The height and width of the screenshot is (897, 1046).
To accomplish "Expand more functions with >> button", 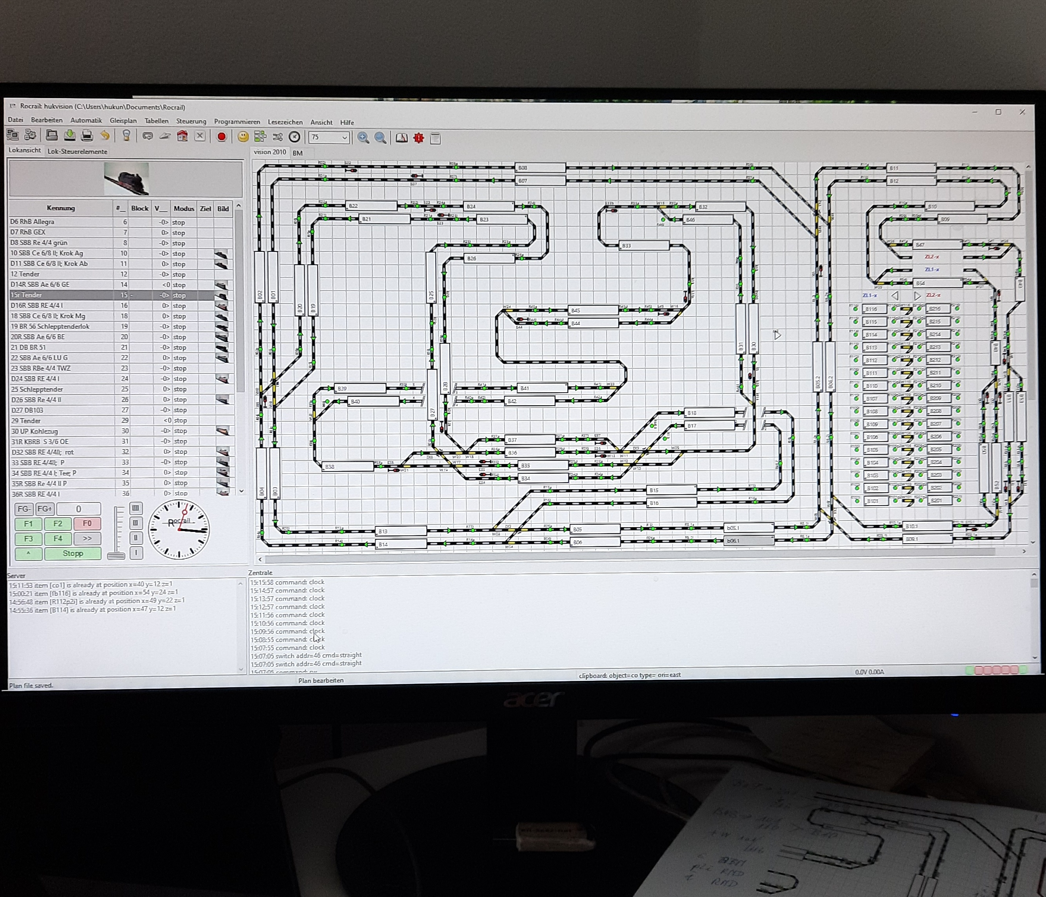I will coord(87,539).
